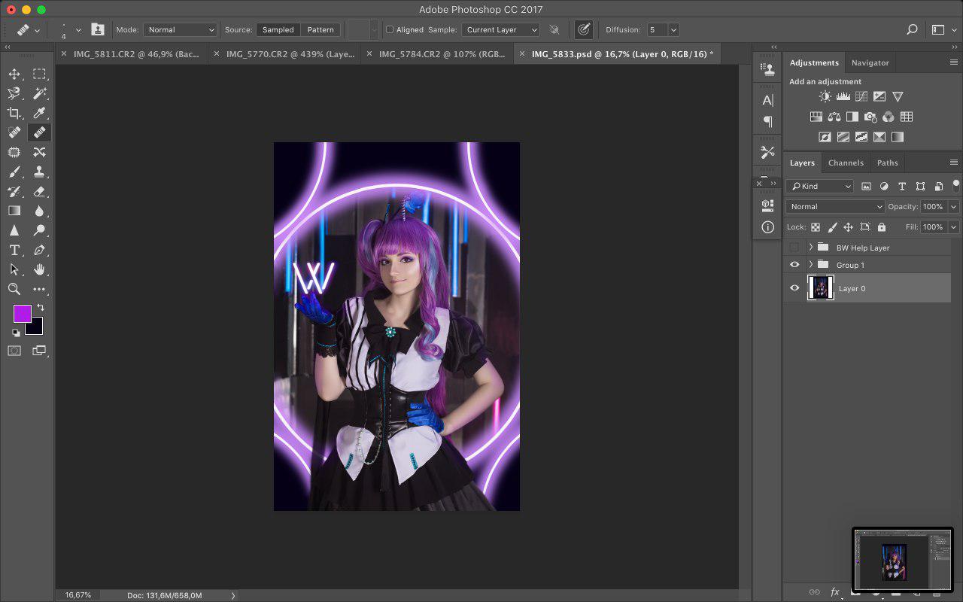Show the BW Help Layer group
This screenshot has height=602, width=963.
point(794,248)
